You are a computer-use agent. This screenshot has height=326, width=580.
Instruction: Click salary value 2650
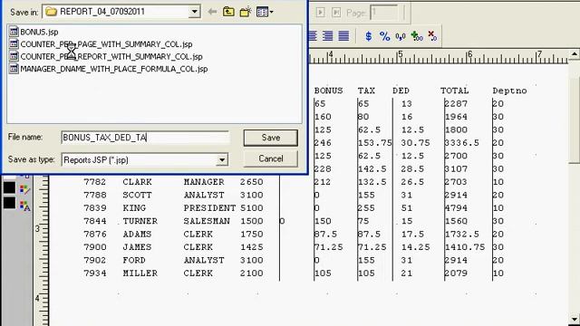(x=252, y=182)
